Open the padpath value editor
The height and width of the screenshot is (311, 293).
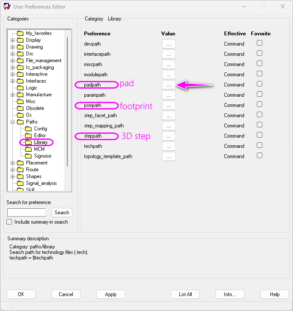tap(169, 85)
